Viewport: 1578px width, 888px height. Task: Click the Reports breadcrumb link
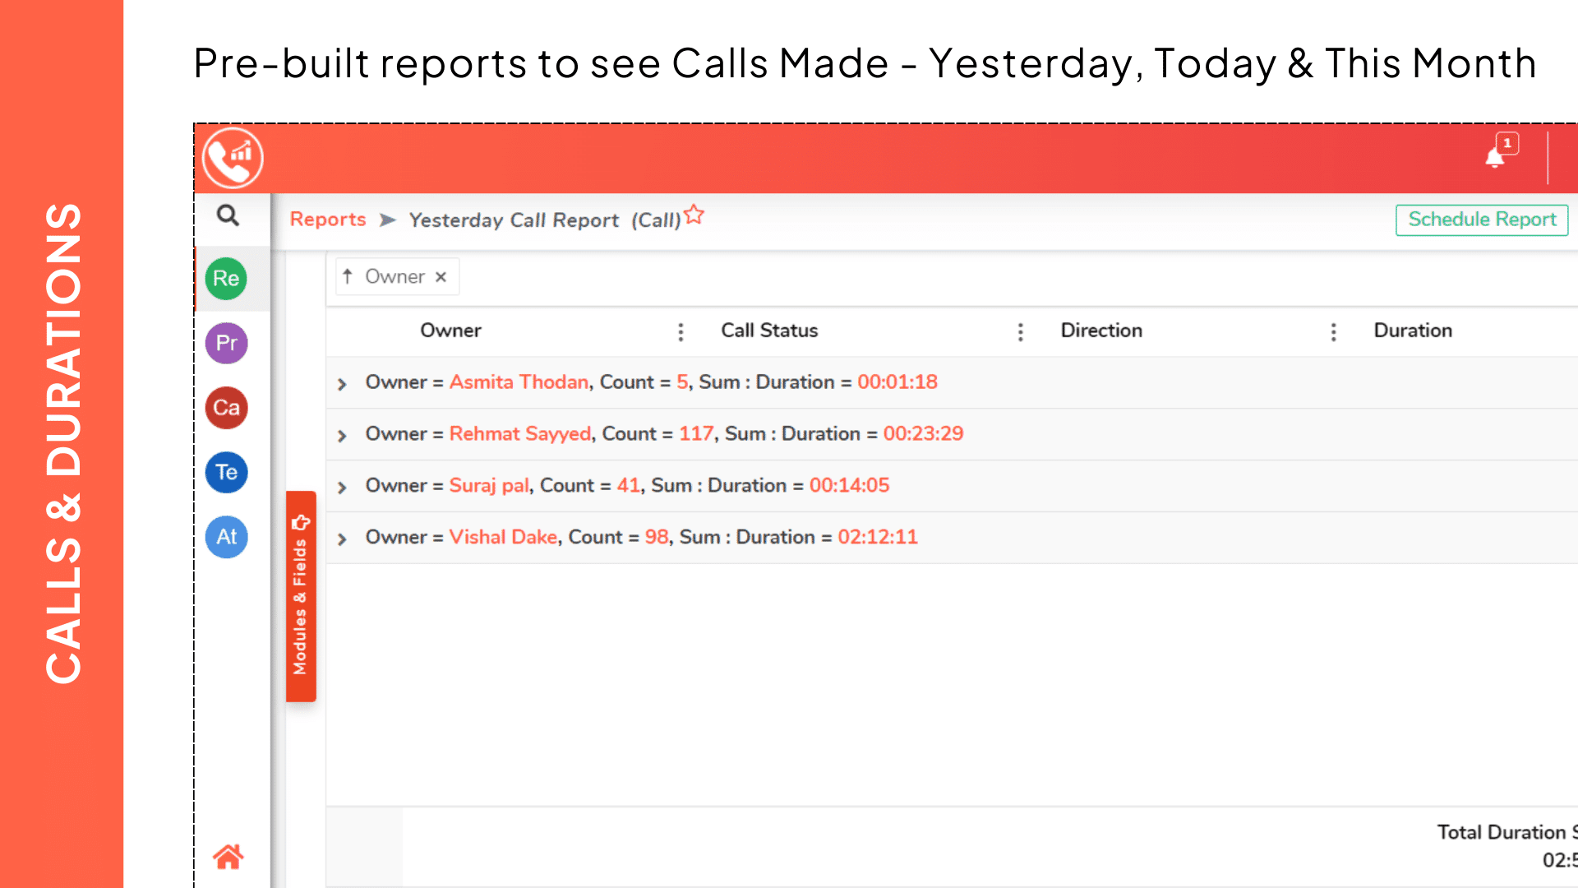tap(328, 220)
